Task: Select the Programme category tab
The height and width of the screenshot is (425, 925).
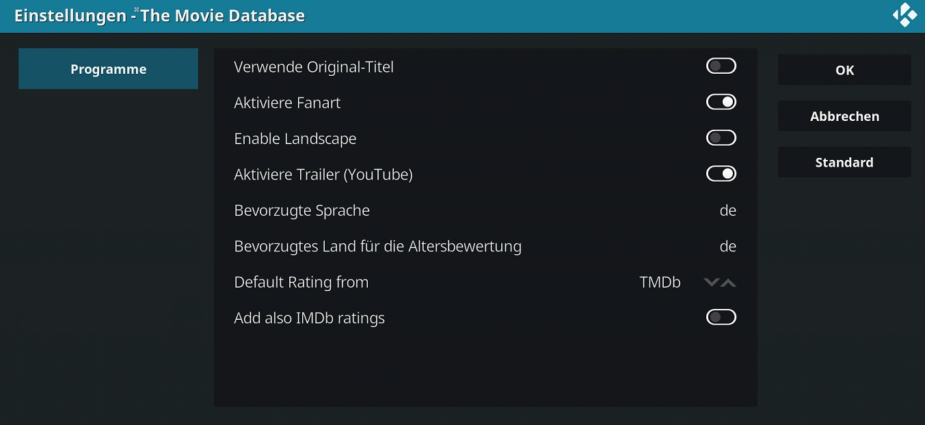Action: click(108, 68)
